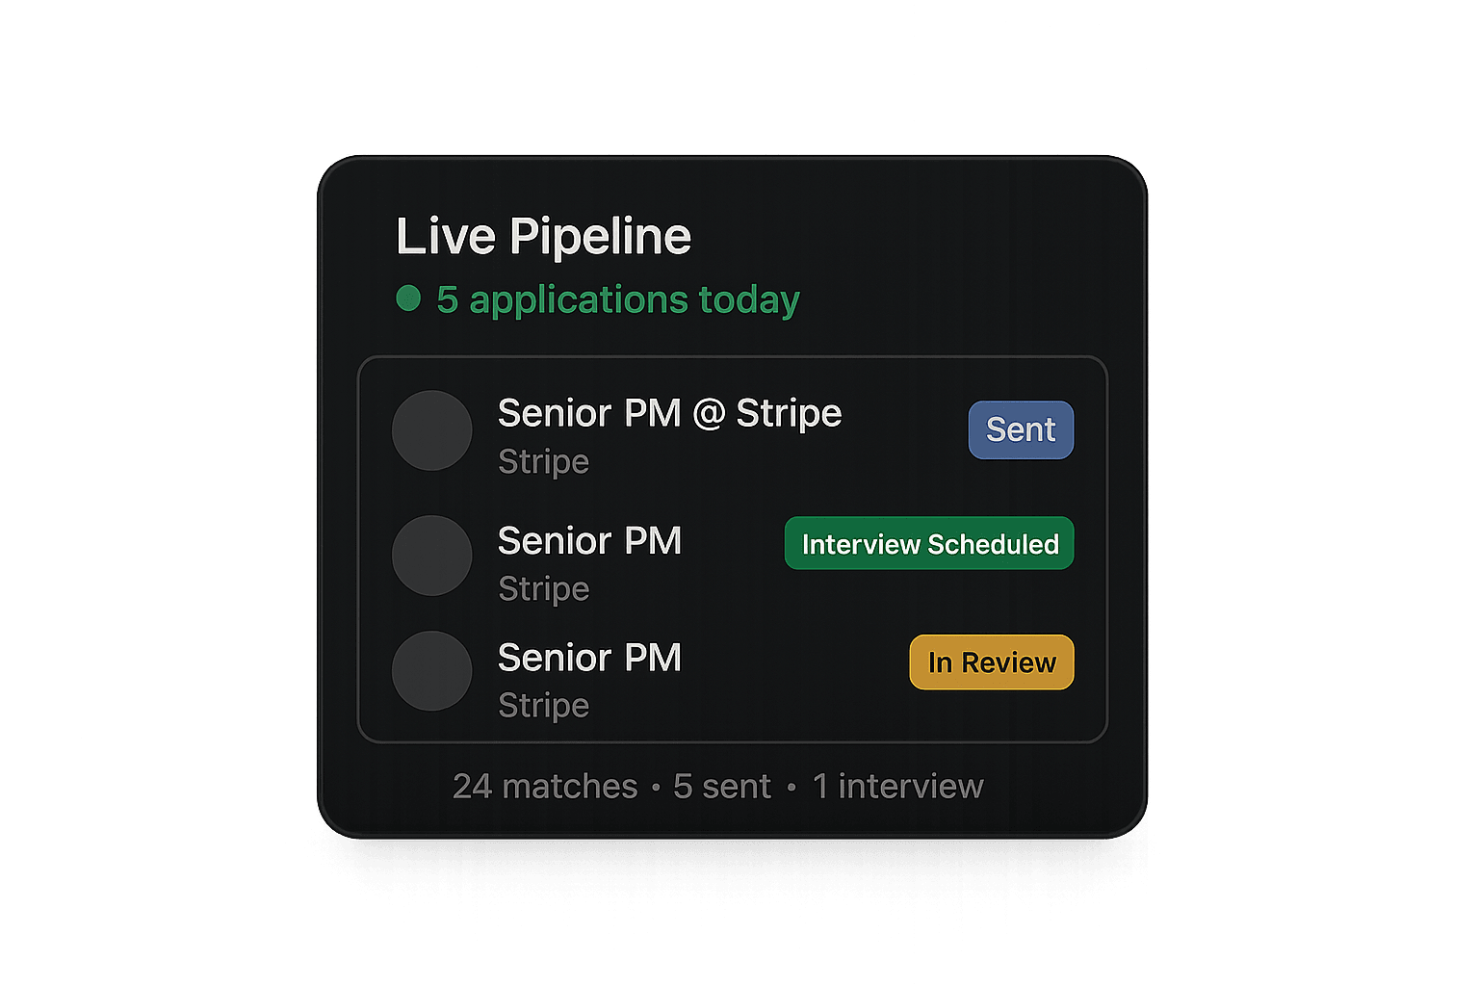1479x986 pixels.
Task: Select the Stripe company label text
Action: click(x=543, y=461)
